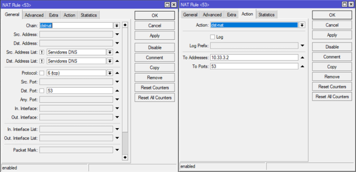The width and height of the screenshot is (356, 172).
Task: Click the scroll-up arrow beside the Chain field
Action: point(125,25)
